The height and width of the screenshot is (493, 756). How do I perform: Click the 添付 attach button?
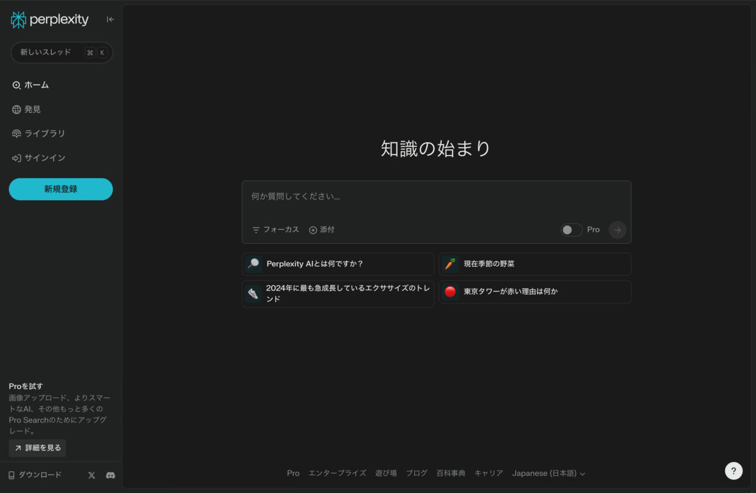point(322,230)
